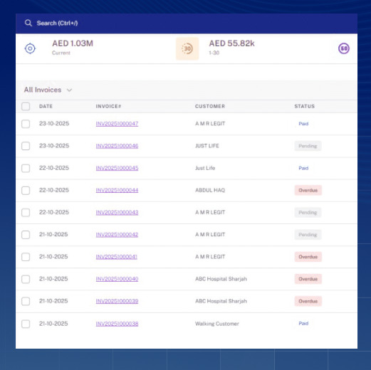371x370 pixels.
Task: Click the Current receivables target icon
Action: pos(30,48)
